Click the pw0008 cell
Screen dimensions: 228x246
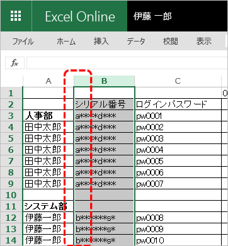click(x=178, y=218)
